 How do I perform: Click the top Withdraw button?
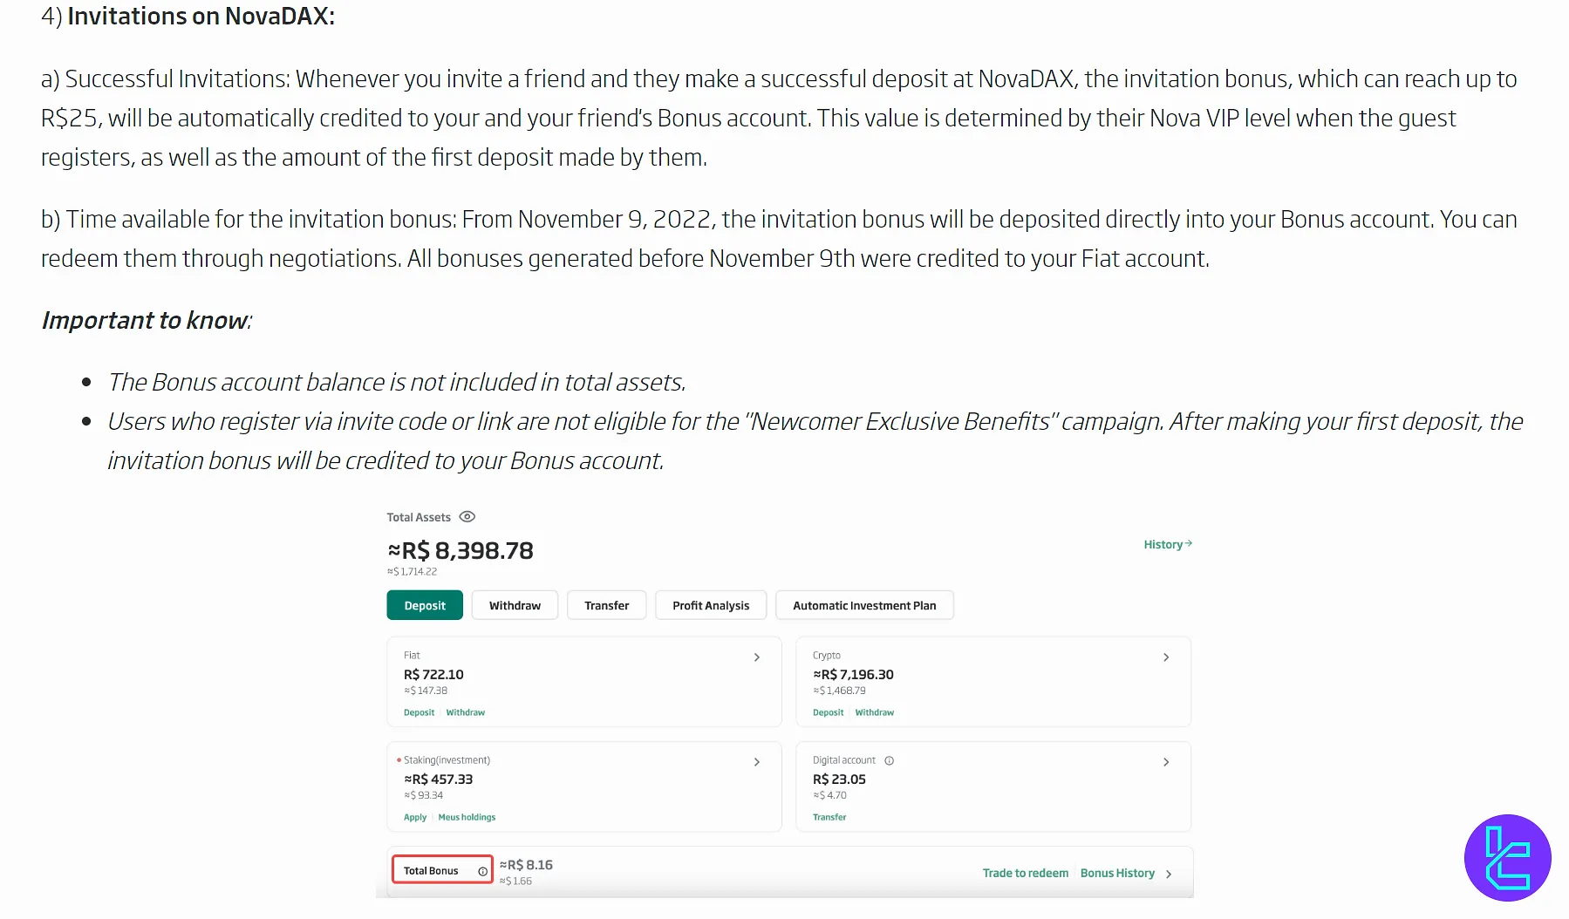click(x=515, y=605)
